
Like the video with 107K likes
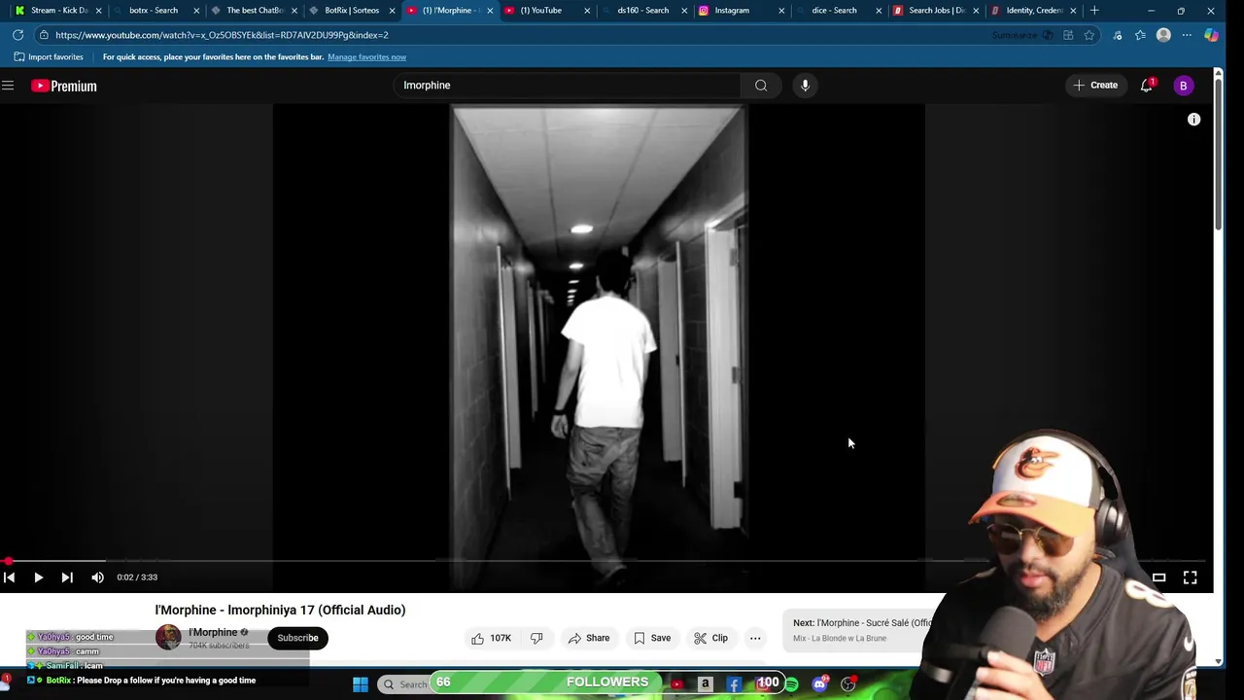point(491,638)
